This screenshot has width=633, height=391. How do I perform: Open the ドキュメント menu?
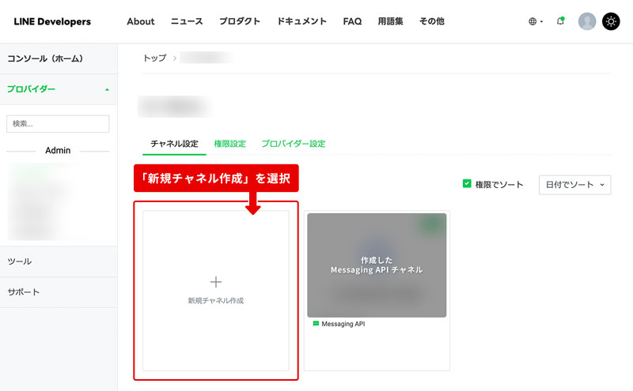(301, 21)
